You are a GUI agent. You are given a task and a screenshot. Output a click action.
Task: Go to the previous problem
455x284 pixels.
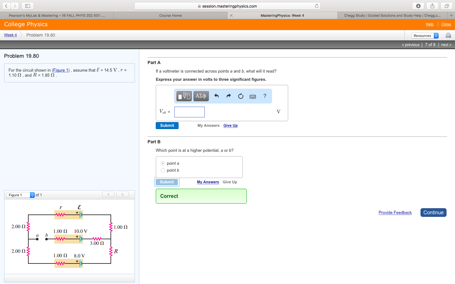[x=411, y=45]
